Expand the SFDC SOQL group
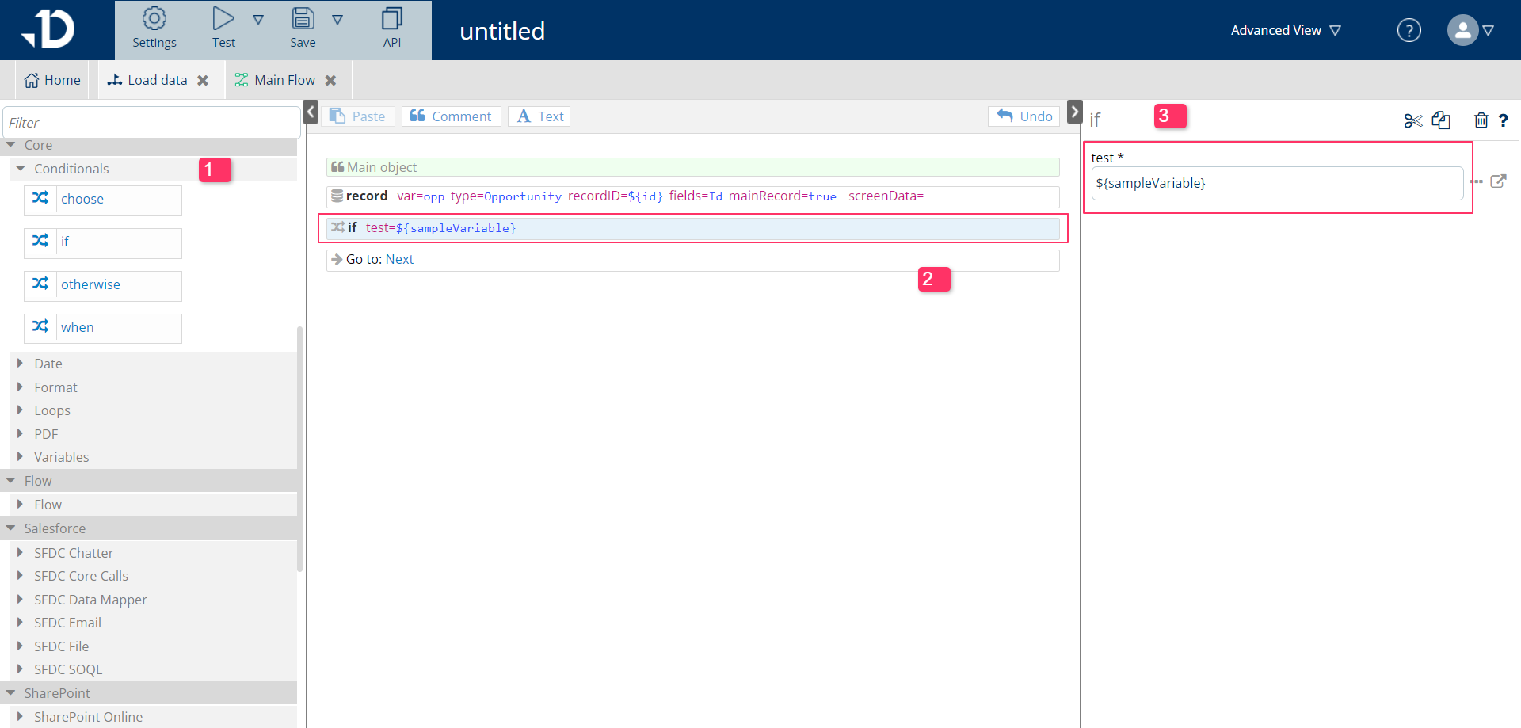The height and width of the screenshot is (728, 1521). click(67, 669)
